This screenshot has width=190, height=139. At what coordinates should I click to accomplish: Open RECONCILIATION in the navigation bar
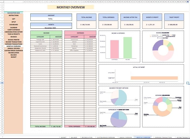tap(14, 53)
